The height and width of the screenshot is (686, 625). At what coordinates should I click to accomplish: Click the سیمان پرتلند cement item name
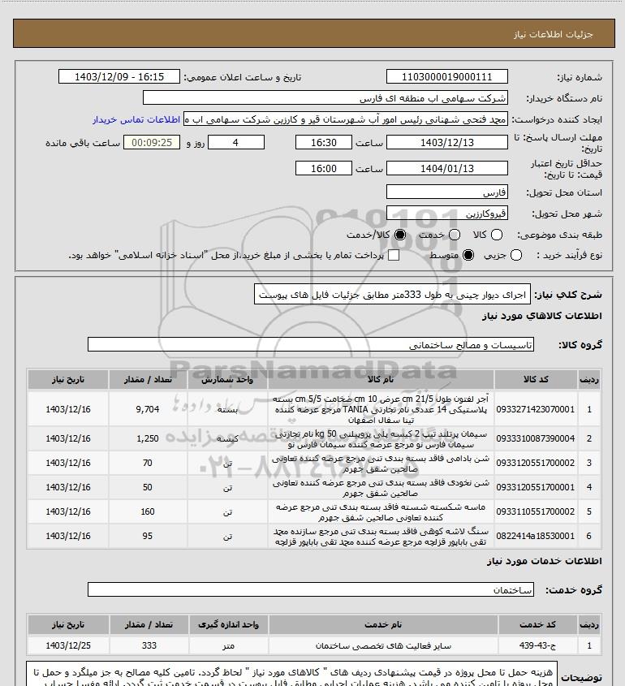click(x=381, y=439)
